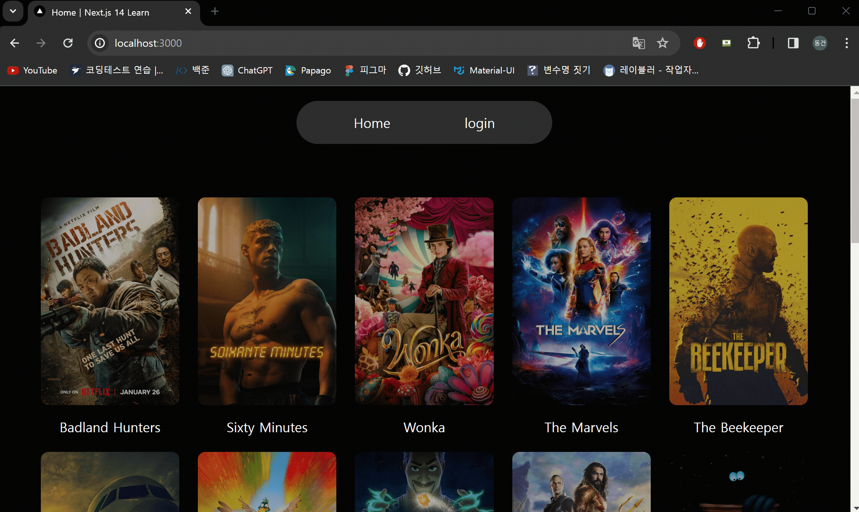The height and width of the screenshot is (512, 859).
Task: Click The Marvels title link
Action: [x=581, y=427]
